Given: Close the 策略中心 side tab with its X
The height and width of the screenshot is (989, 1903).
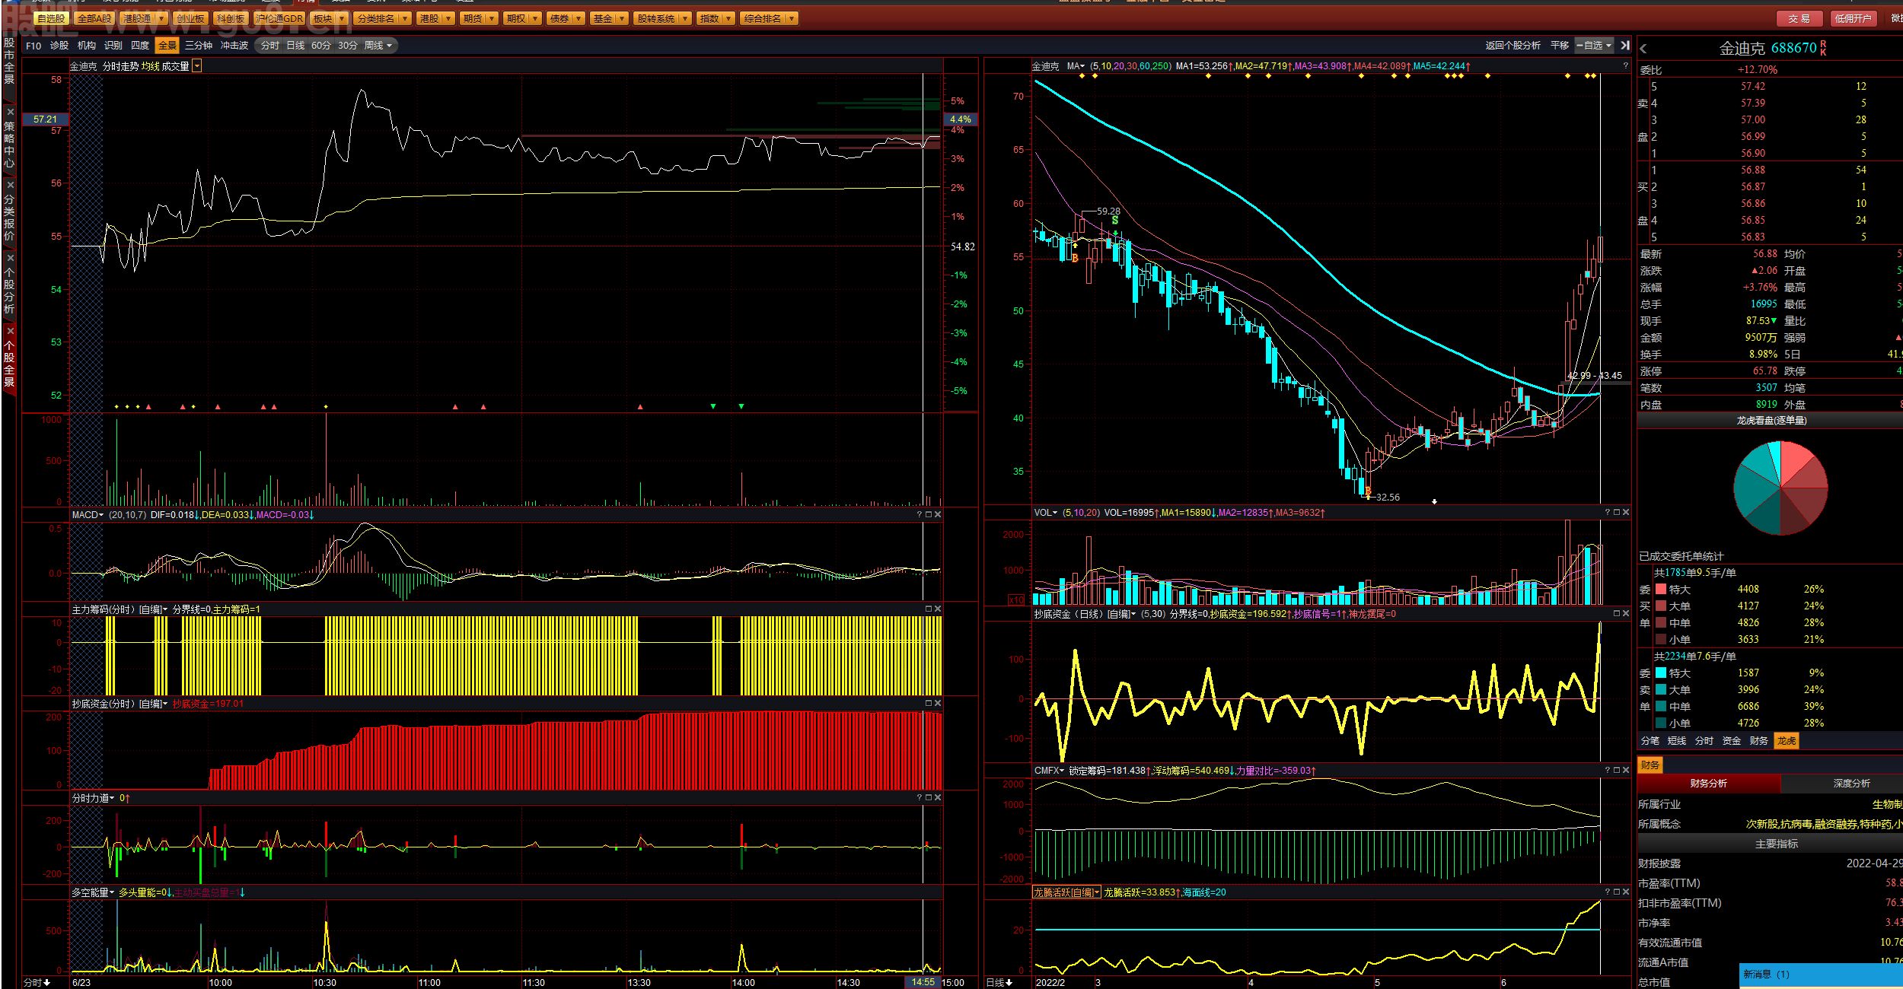Looking at the screenshot, I should pyautogui.click(x=10, y=113).
